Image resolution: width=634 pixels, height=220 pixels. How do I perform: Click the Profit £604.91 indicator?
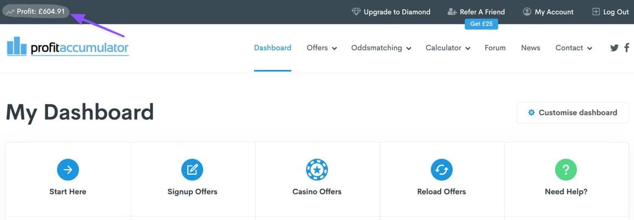tap(36, 11)
